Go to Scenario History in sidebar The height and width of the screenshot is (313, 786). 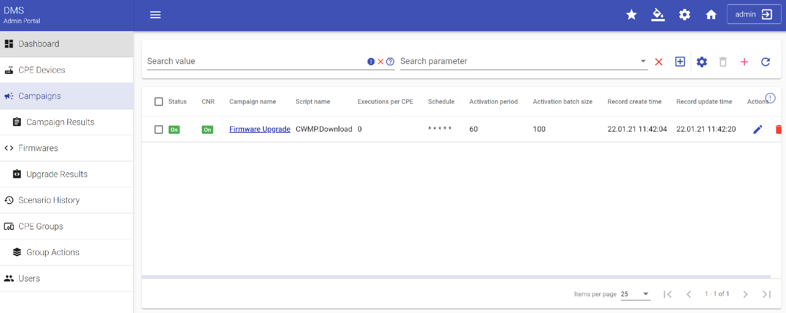(x=49, y=200)
